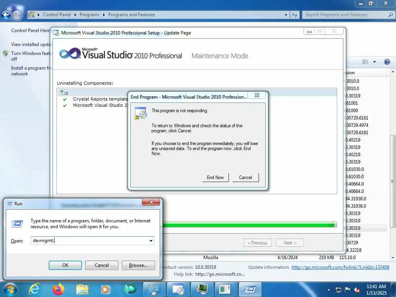This screenshot has width=396, height=297.
Task: Open the Update information fwlink URL
Action: point(340,267)
